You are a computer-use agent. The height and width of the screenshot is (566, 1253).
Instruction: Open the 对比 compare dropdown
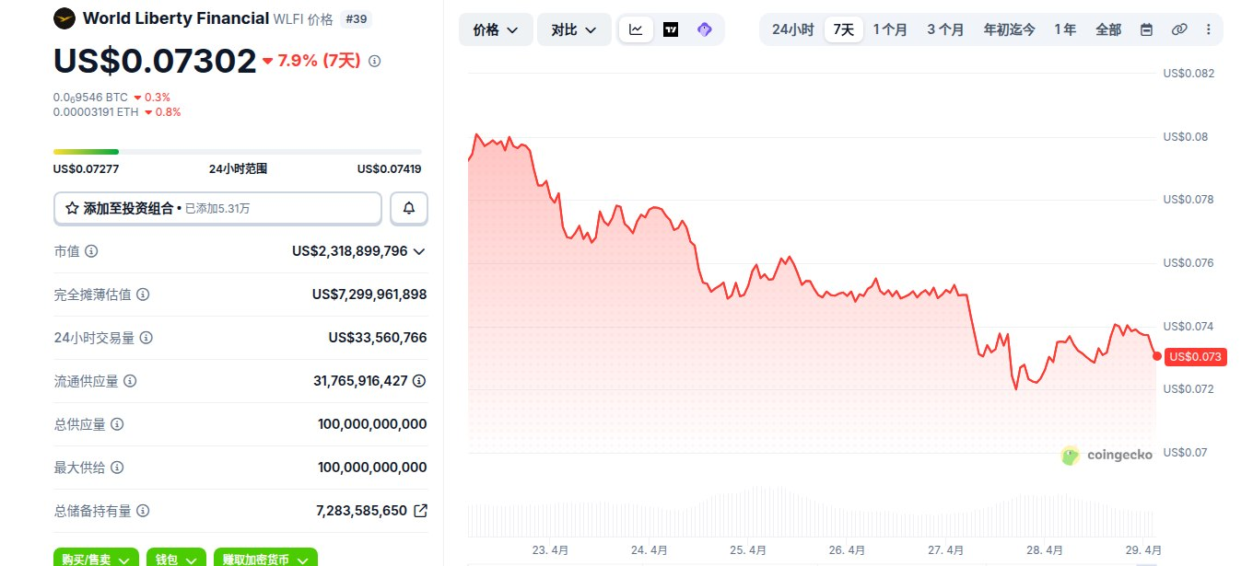click(x=574, y=29)
